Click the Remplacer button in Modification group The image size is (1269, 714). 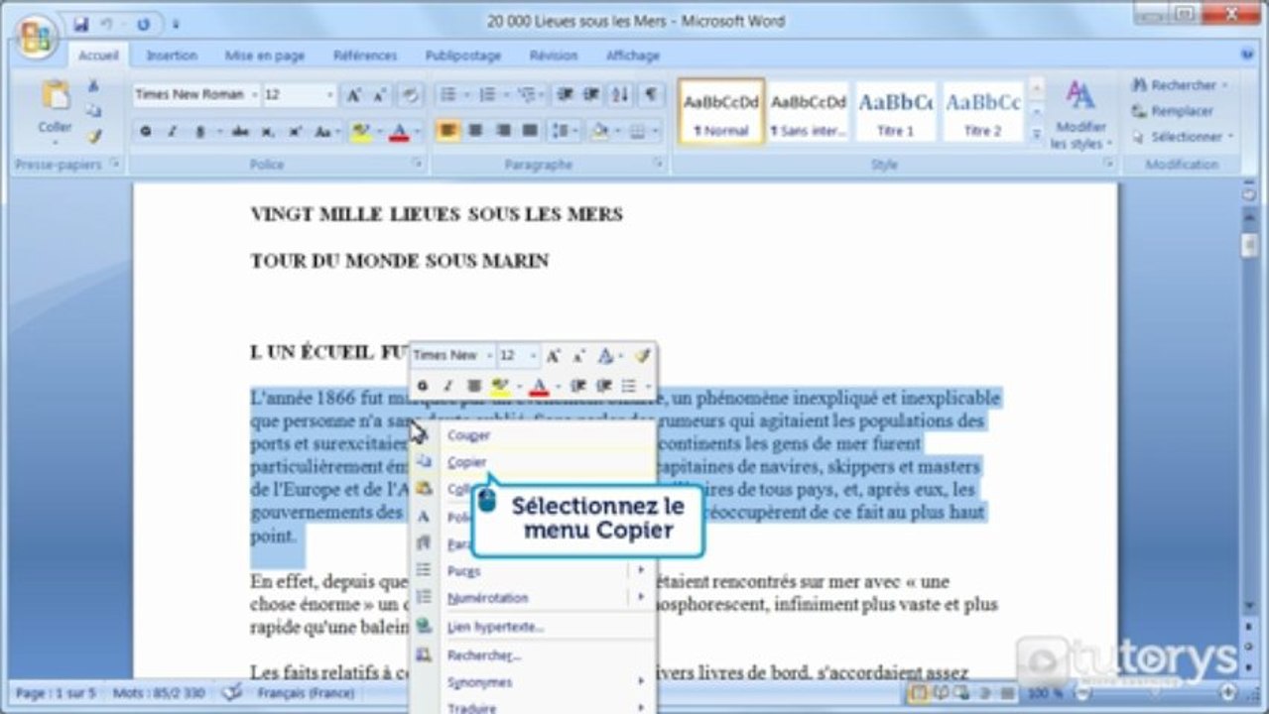[1173, 111]
